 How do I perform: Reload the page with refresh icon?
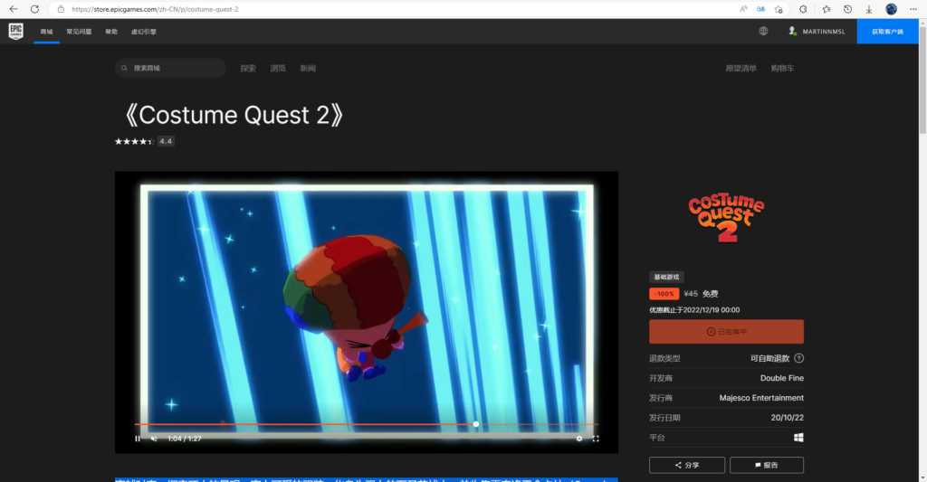pos(35,9)
